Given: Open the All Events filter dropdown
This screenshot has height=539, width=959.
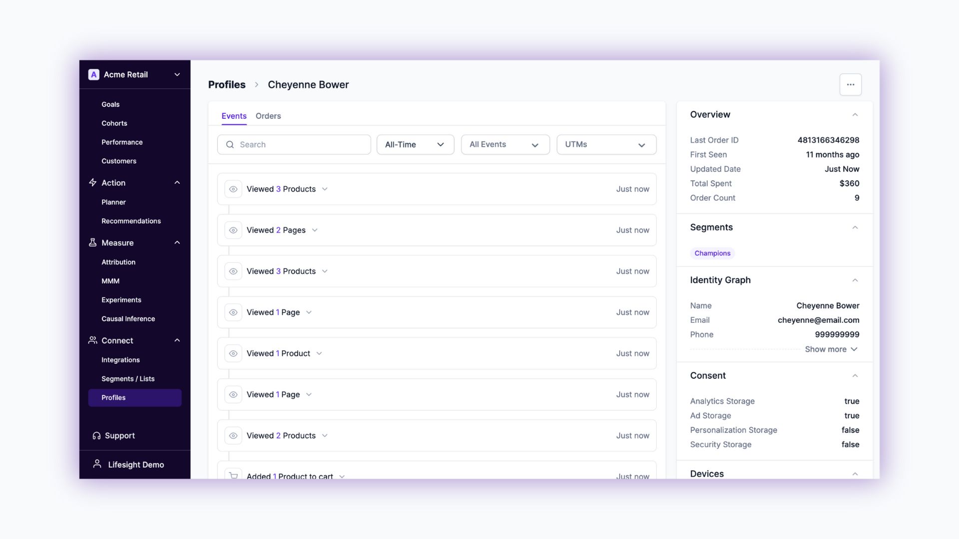Looking at the screenshot, I should (504, 145).
